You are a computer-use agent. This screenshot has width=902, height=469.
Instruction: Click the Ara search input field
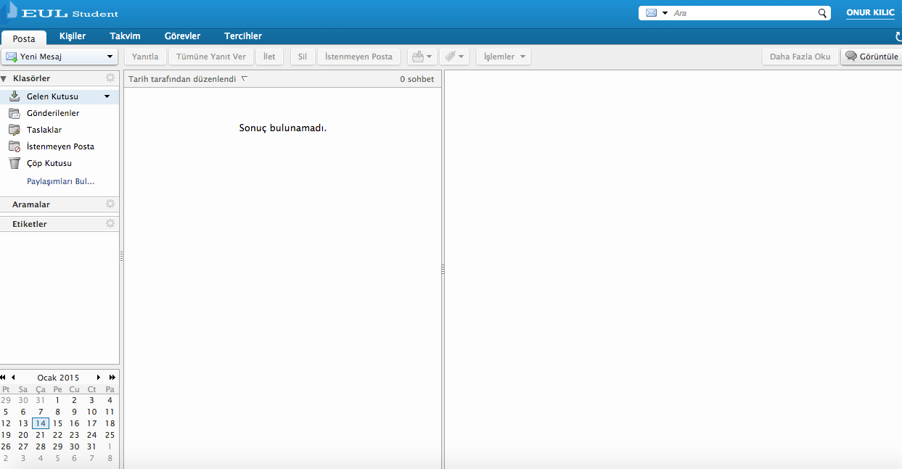click(x=744, y=13)
